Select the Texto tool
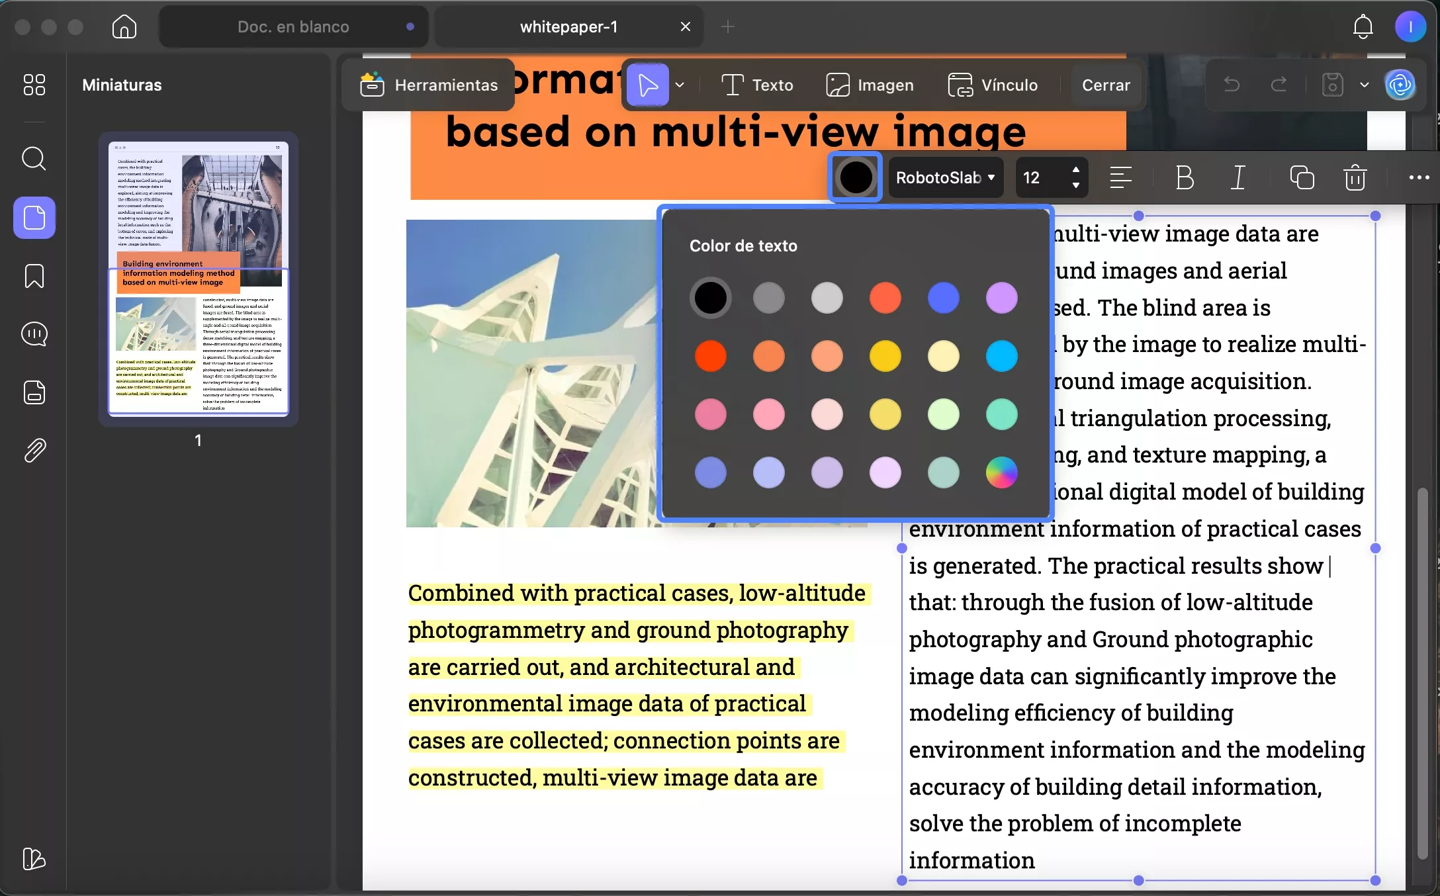Screen dimensions: 1440x896 point(757,85)
